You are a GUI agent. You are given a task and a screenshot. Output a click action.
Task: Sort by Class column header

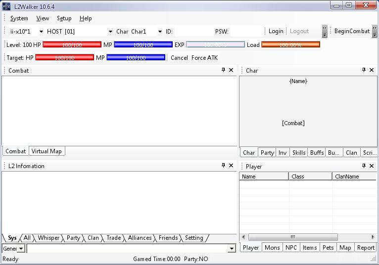(310, 177)
